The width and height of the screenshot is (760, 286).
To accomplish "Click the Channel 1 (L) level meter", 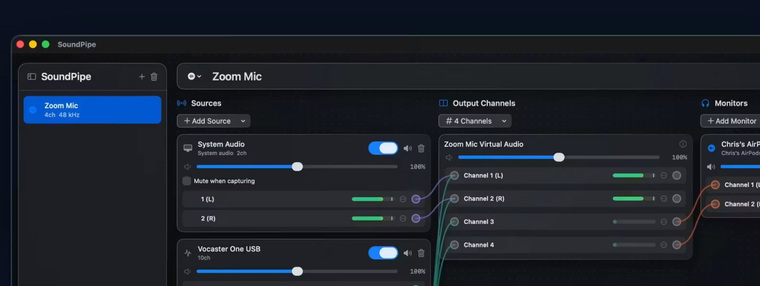I will pyautogui.click(x=634, y=175).
